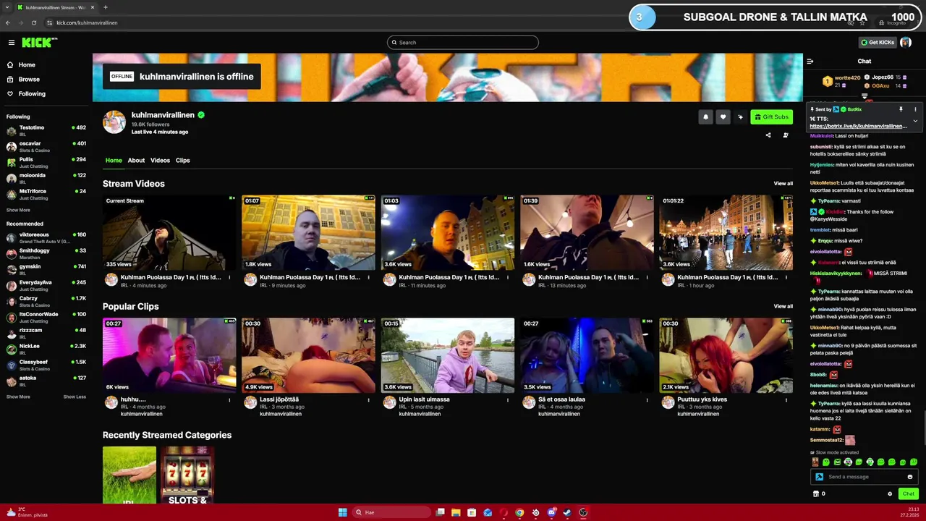The image size is (926, 521).
Task: Expand the gift leaderboard arrow
Action: [865, 96]
